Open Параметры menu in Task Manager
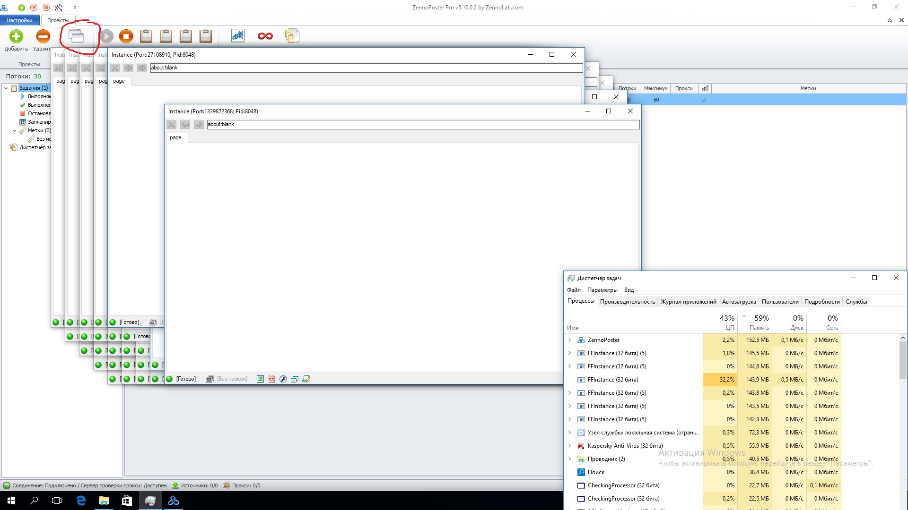 602,290
